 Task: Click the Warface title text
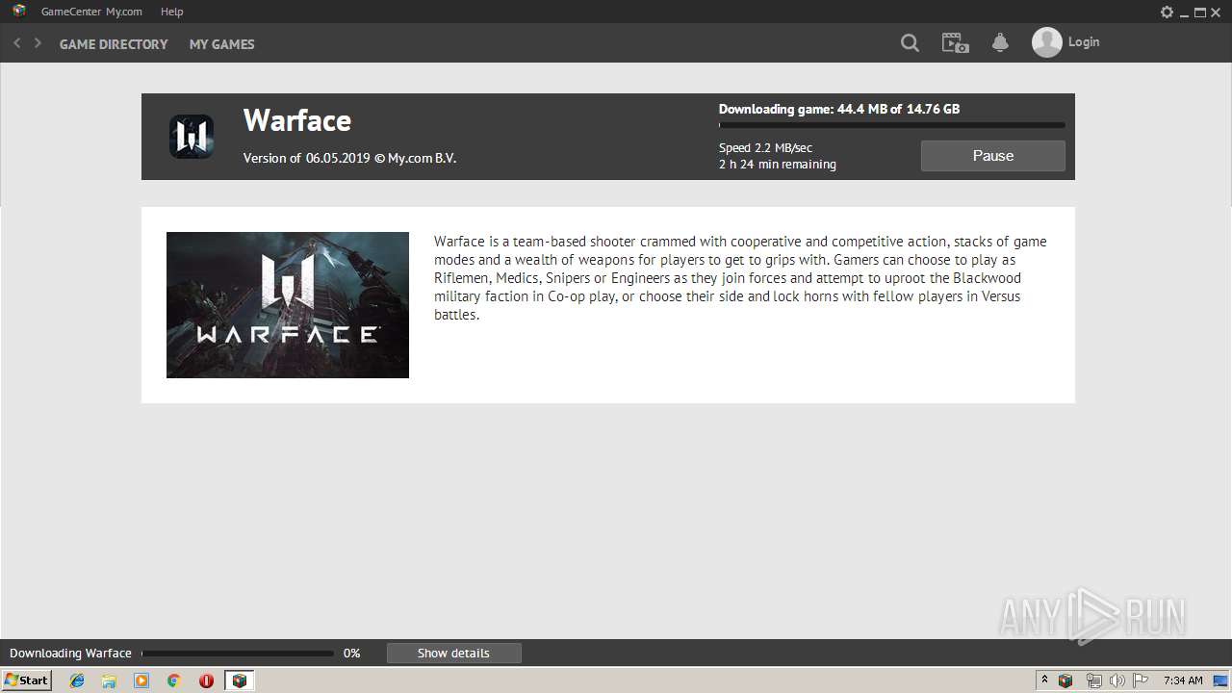coord(297,120)
